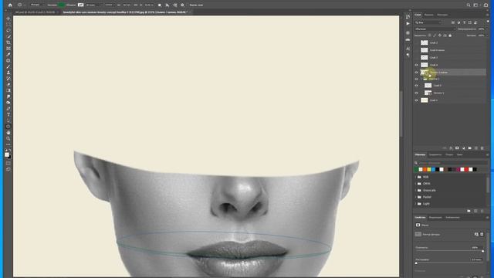Toggle eye of Слой 3 inside the group

click(x=416, y=86)
